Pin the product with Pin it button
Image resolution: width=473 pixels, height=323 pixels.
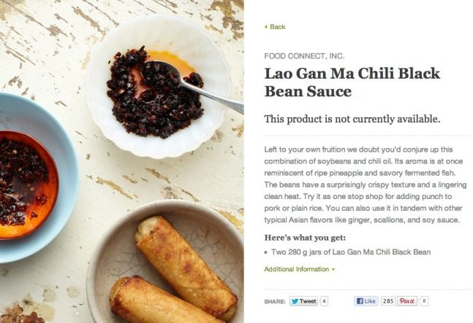point(407,301)
